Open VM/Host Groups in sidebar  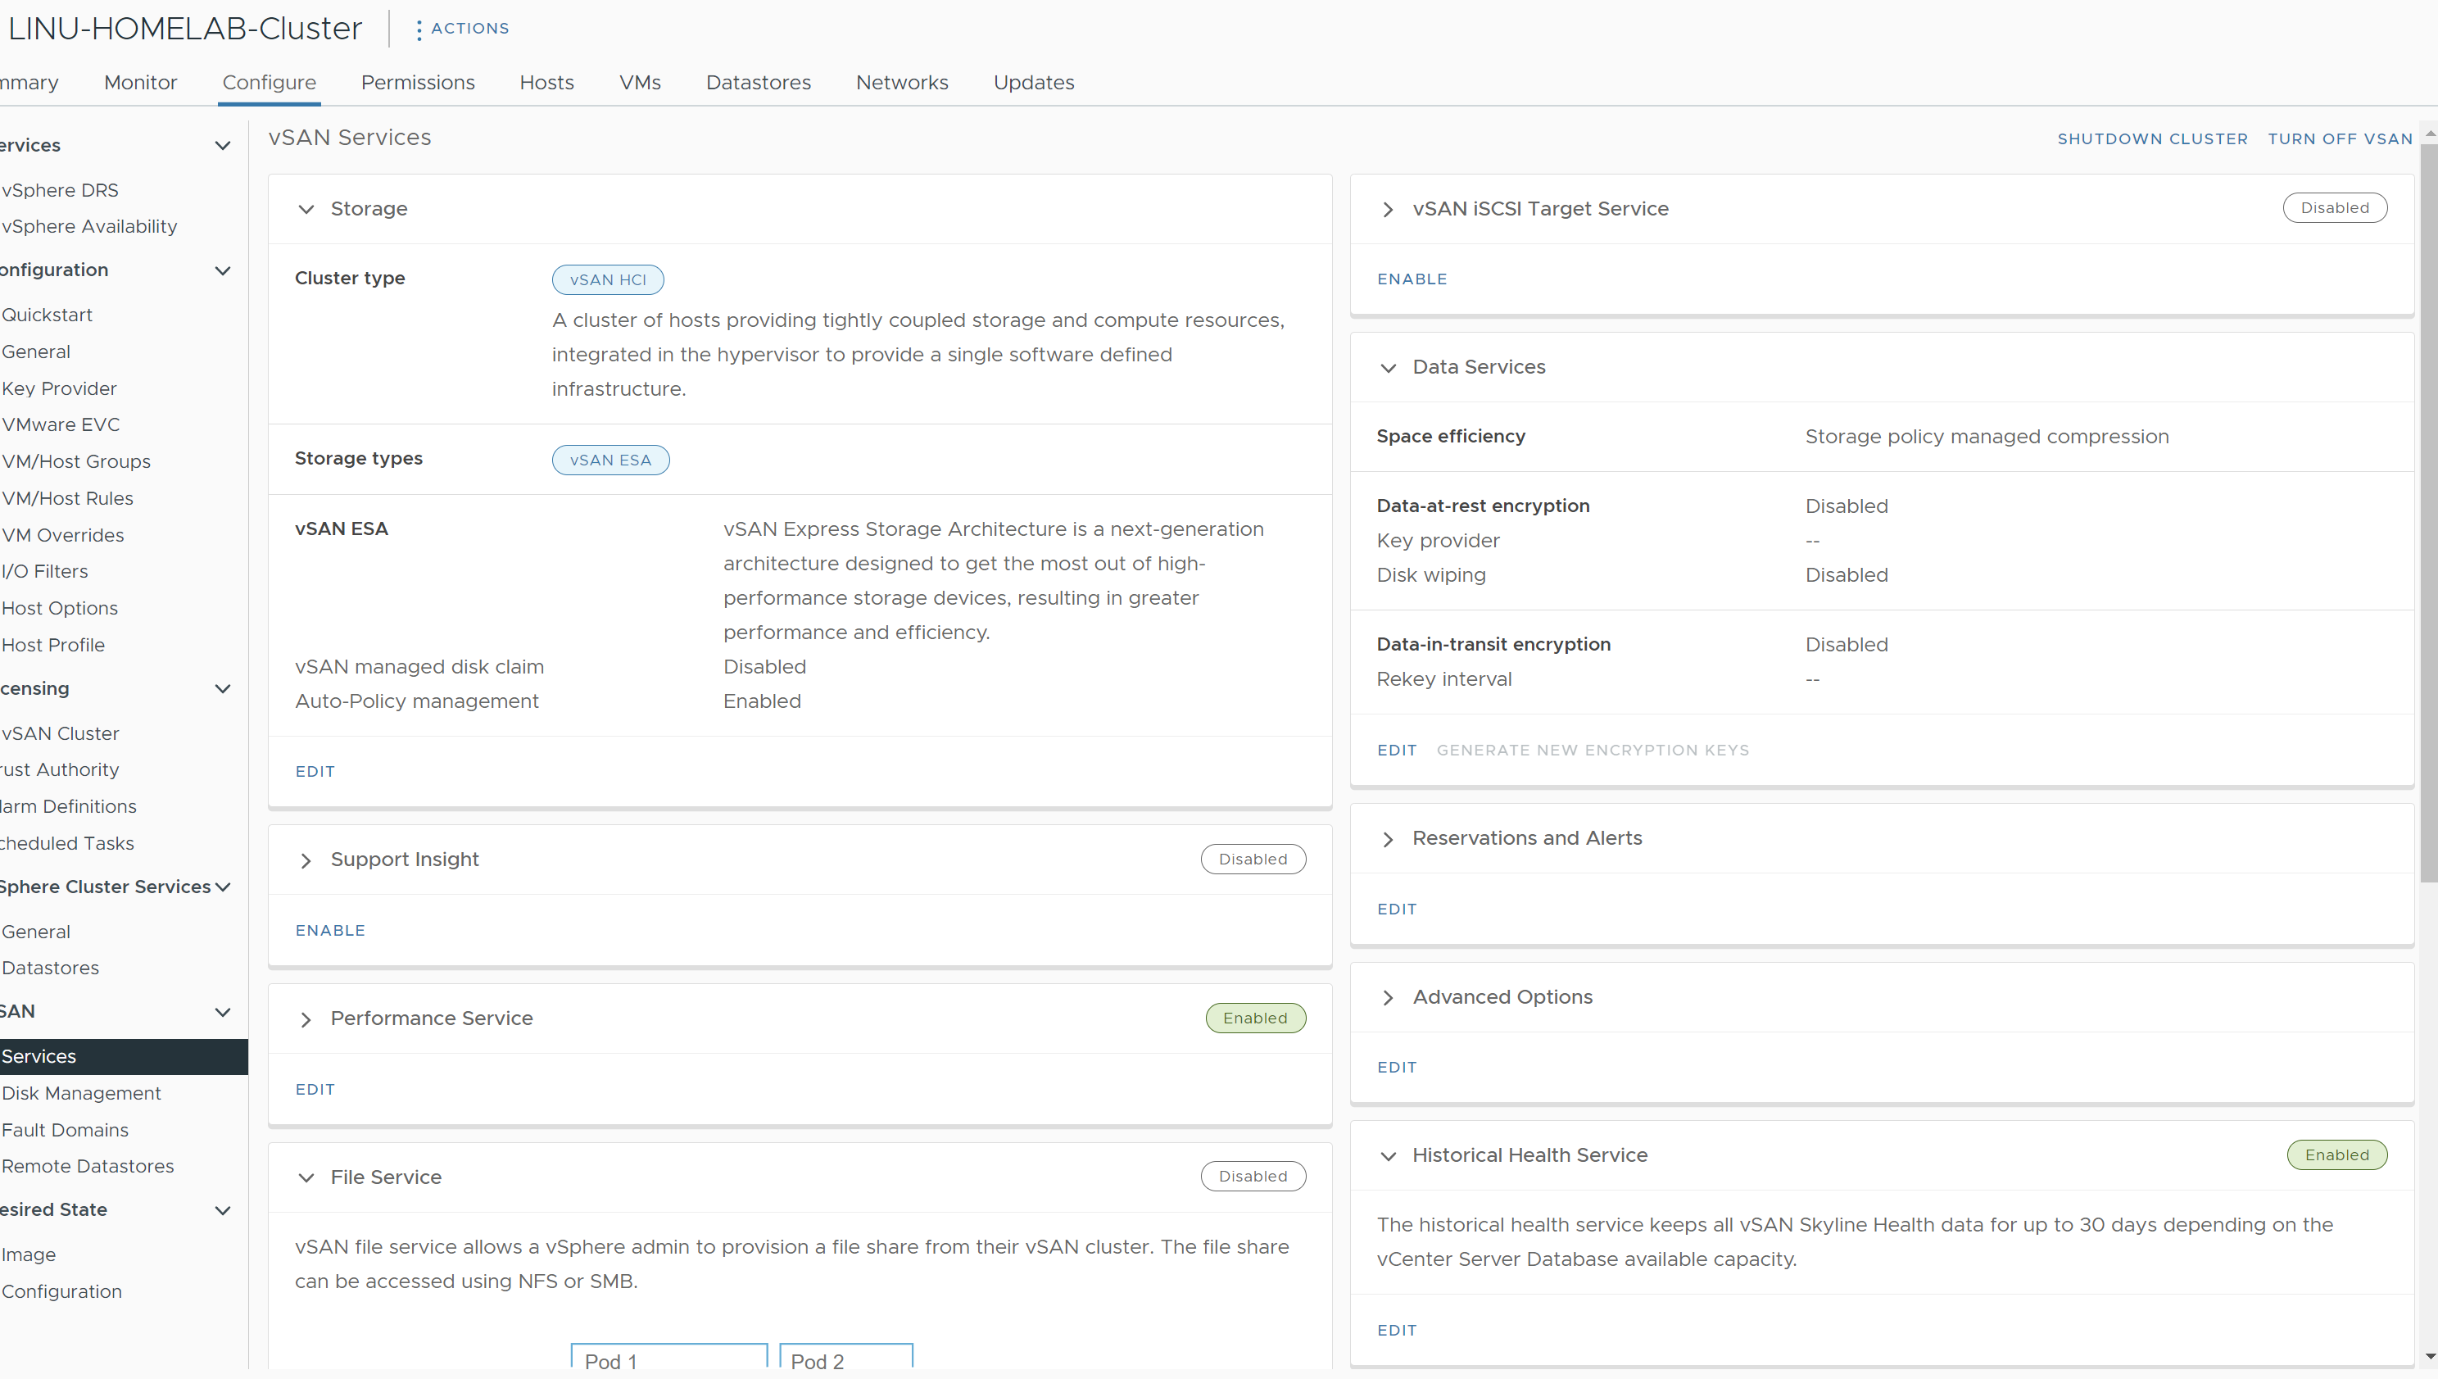pos(75,461)
